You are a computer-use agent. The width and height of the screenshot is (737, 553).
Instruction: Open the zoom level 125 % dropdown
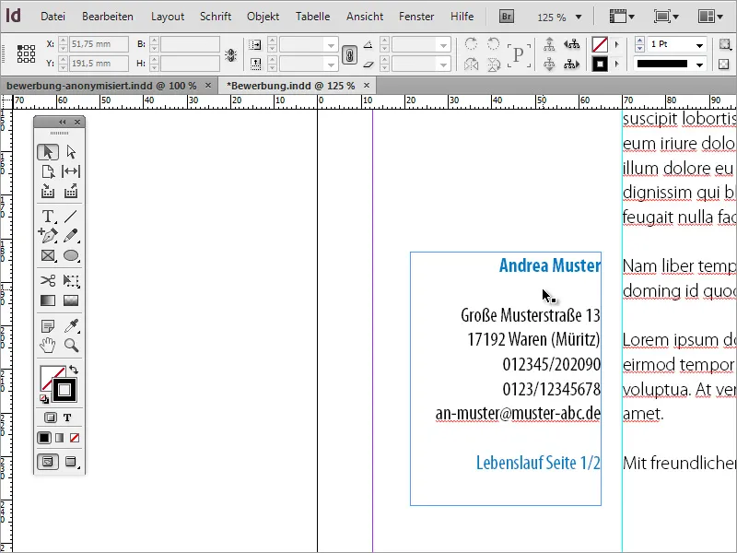[579, 17]
